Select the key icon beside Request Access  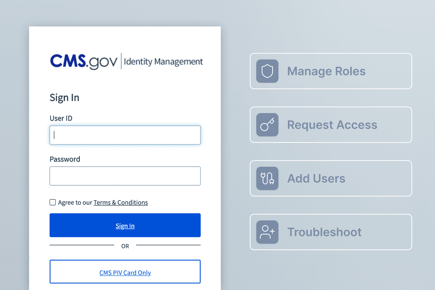pyautogui.click(x=267, y=125)
